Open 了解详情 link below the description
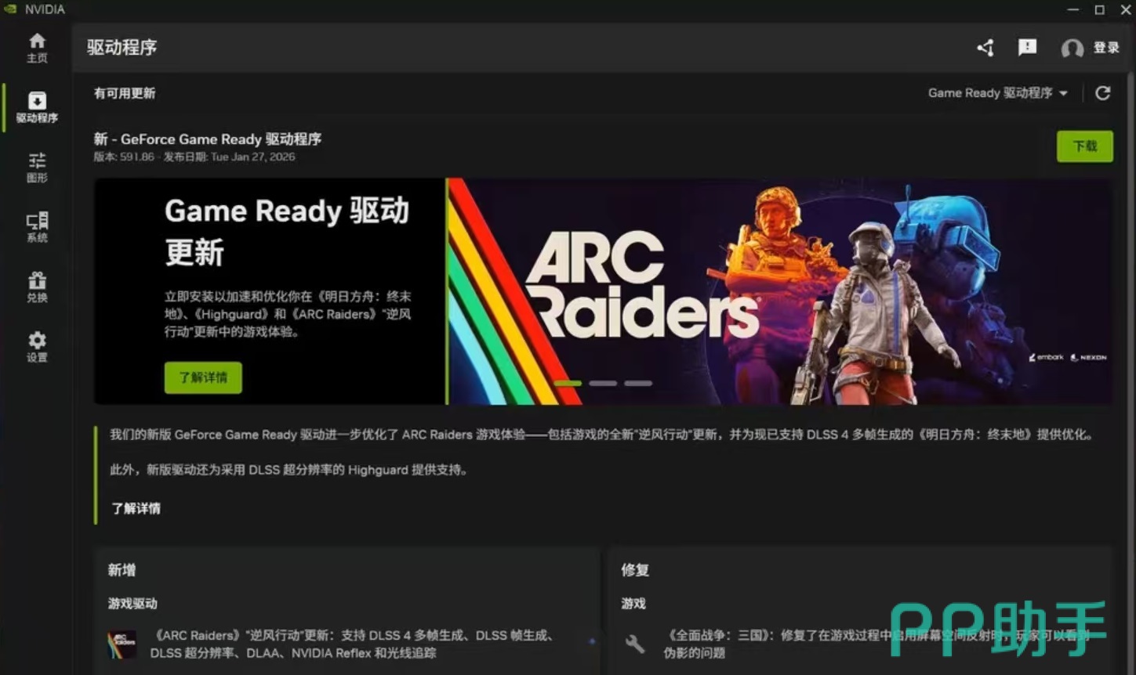The image size is (1136, 675). coord(136,509)
